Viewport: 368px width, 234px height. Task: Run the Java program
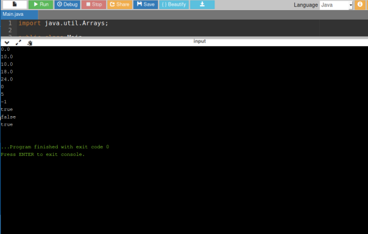click(x=41, y=4)
